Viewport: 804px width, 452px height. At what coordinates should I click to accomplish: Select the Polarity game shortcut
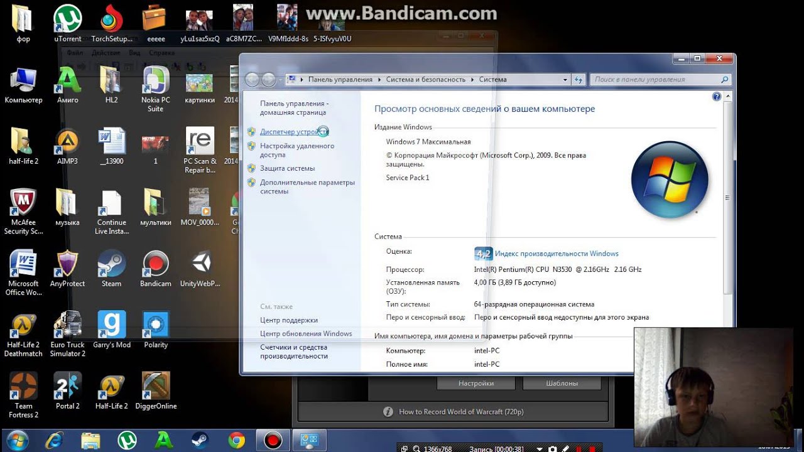(156, 330)
